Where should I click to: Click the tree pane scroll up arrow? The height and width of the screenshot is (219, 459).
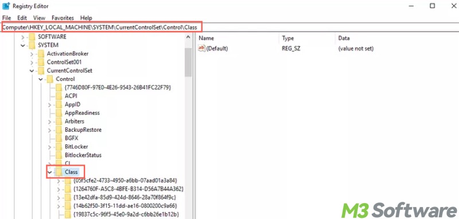point(188,37)
